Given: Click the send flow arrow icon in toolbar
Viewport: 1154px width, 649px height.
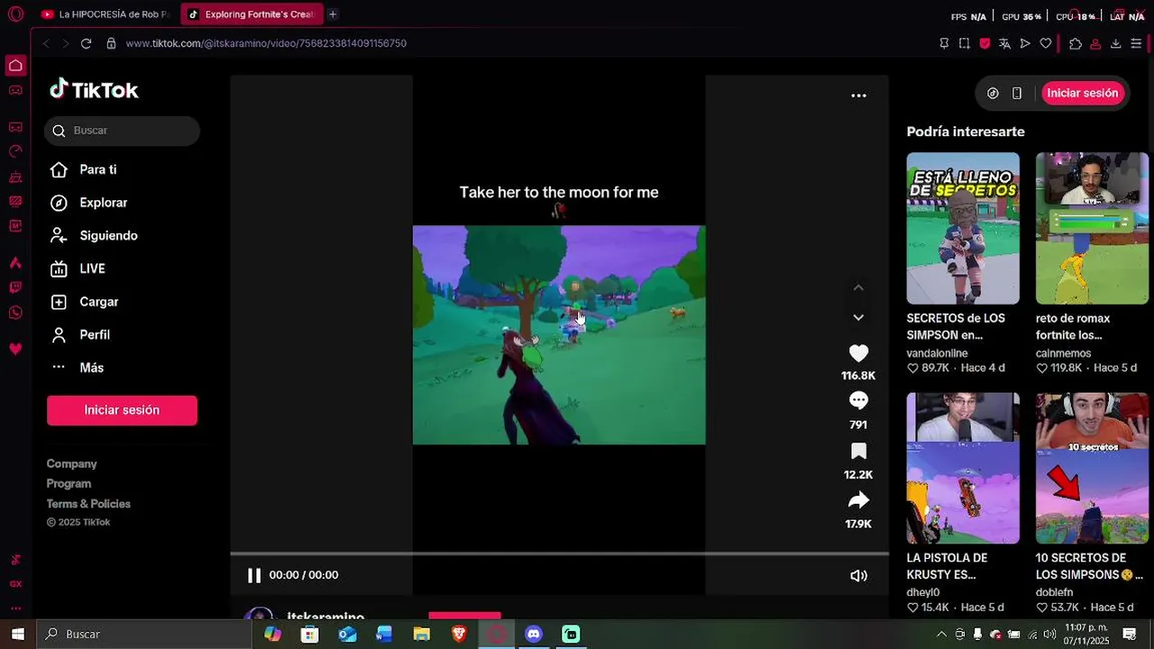Looking at the screenshot, I should (1025, 43).
